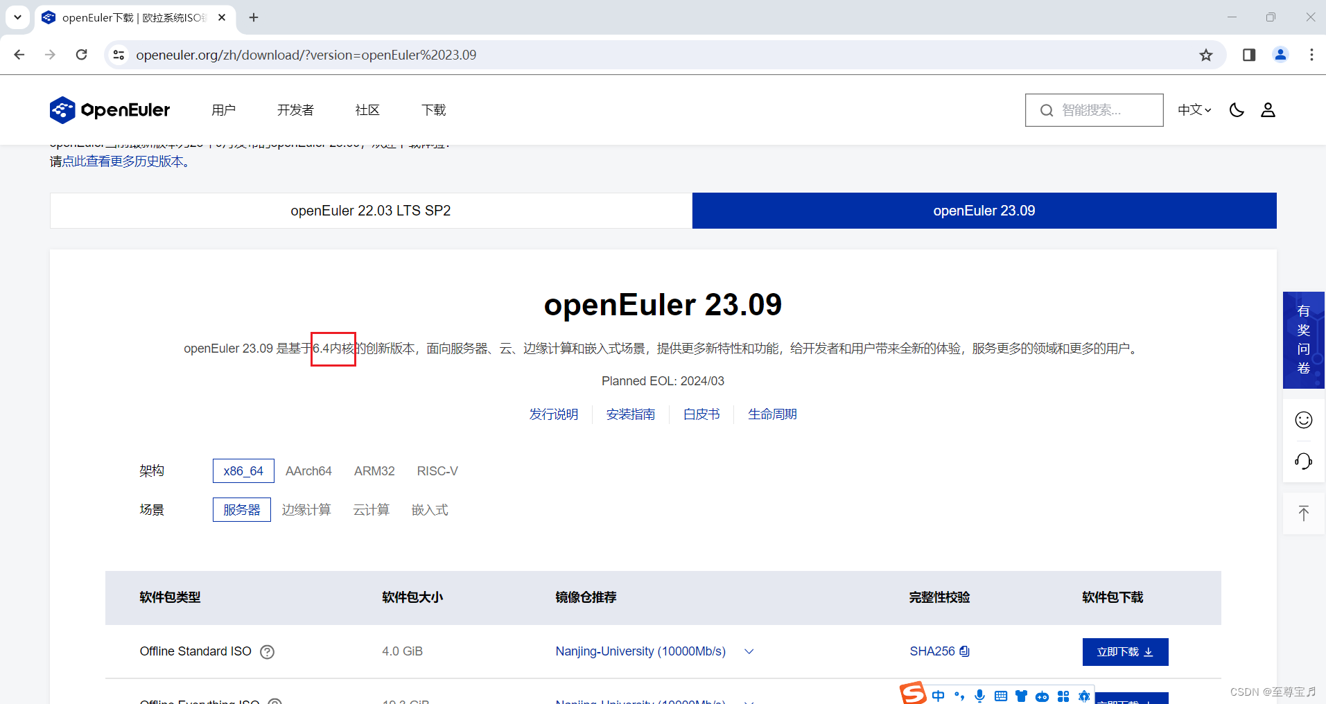Open the headset customer support icon
Image resolution: width=1326 pixels, height=704 pixels.
(1304, 461)
